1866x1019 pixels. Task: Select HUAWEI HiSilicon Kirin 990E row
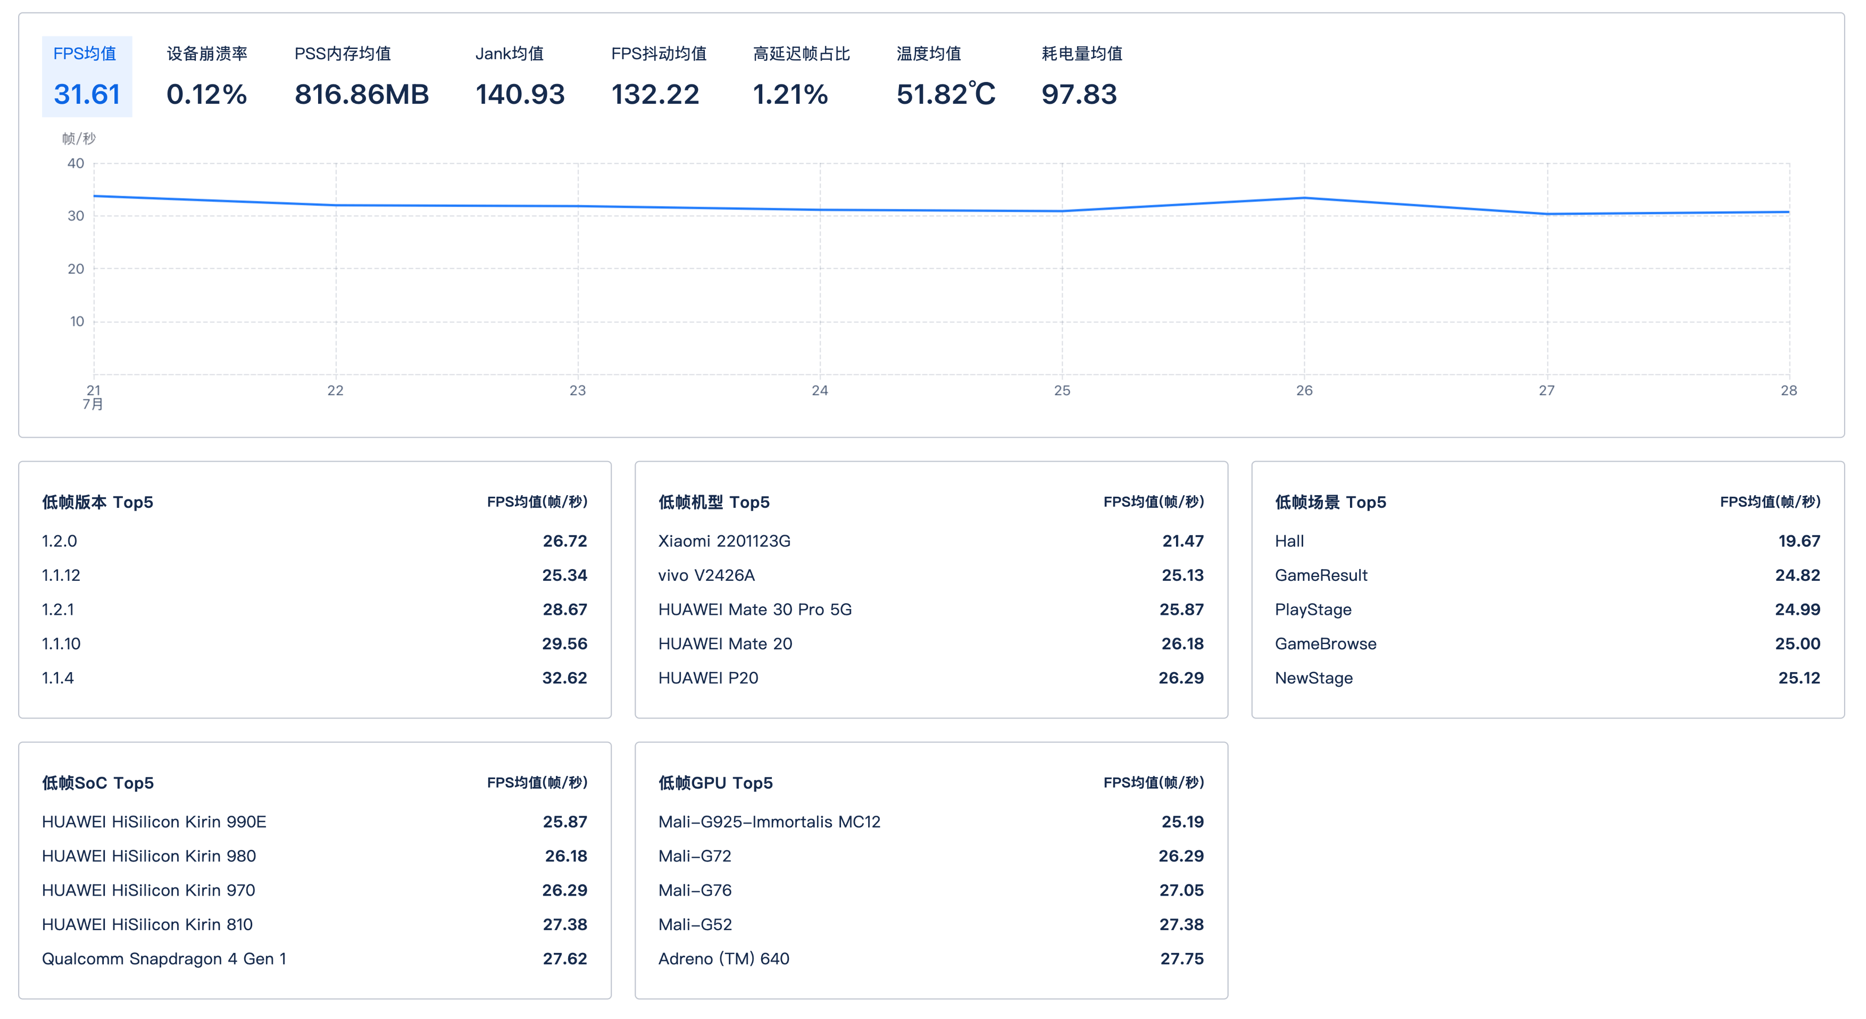(x=154, y=822)
